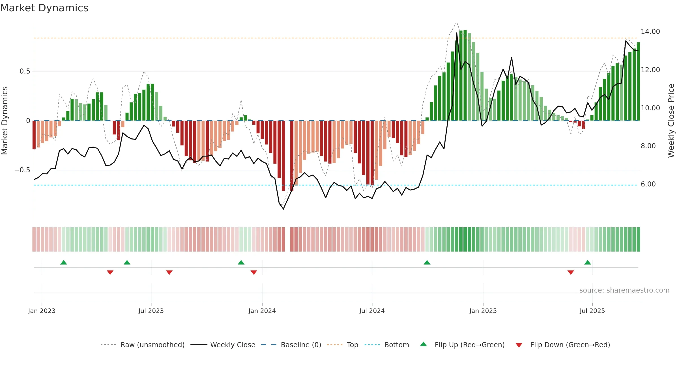Select the flip-down marker just after Jul 2023
This screenshot has width=679, height=382.
(169, 272)
